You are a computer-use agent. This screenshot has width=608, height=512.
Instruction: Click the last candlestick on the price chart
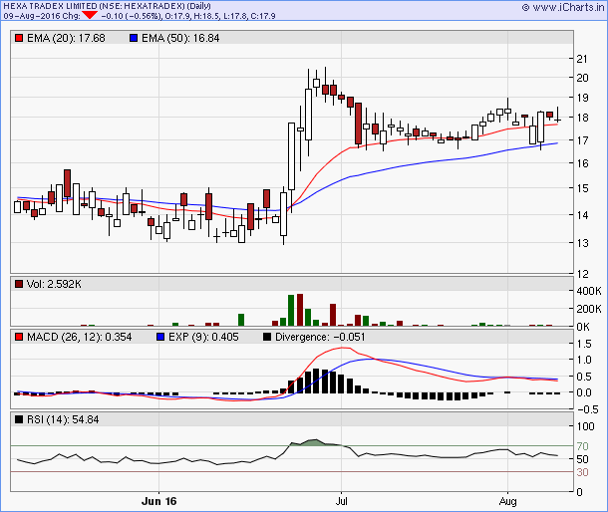[558, 115]
